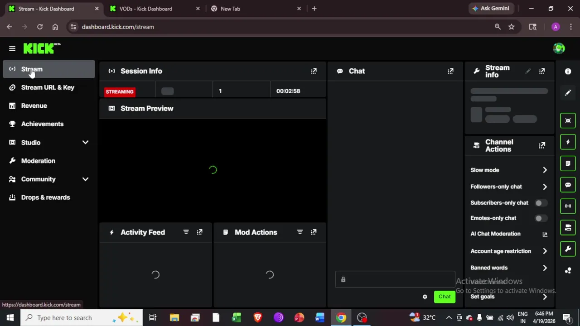Bookmark this page with star icon

coord(511,27)
